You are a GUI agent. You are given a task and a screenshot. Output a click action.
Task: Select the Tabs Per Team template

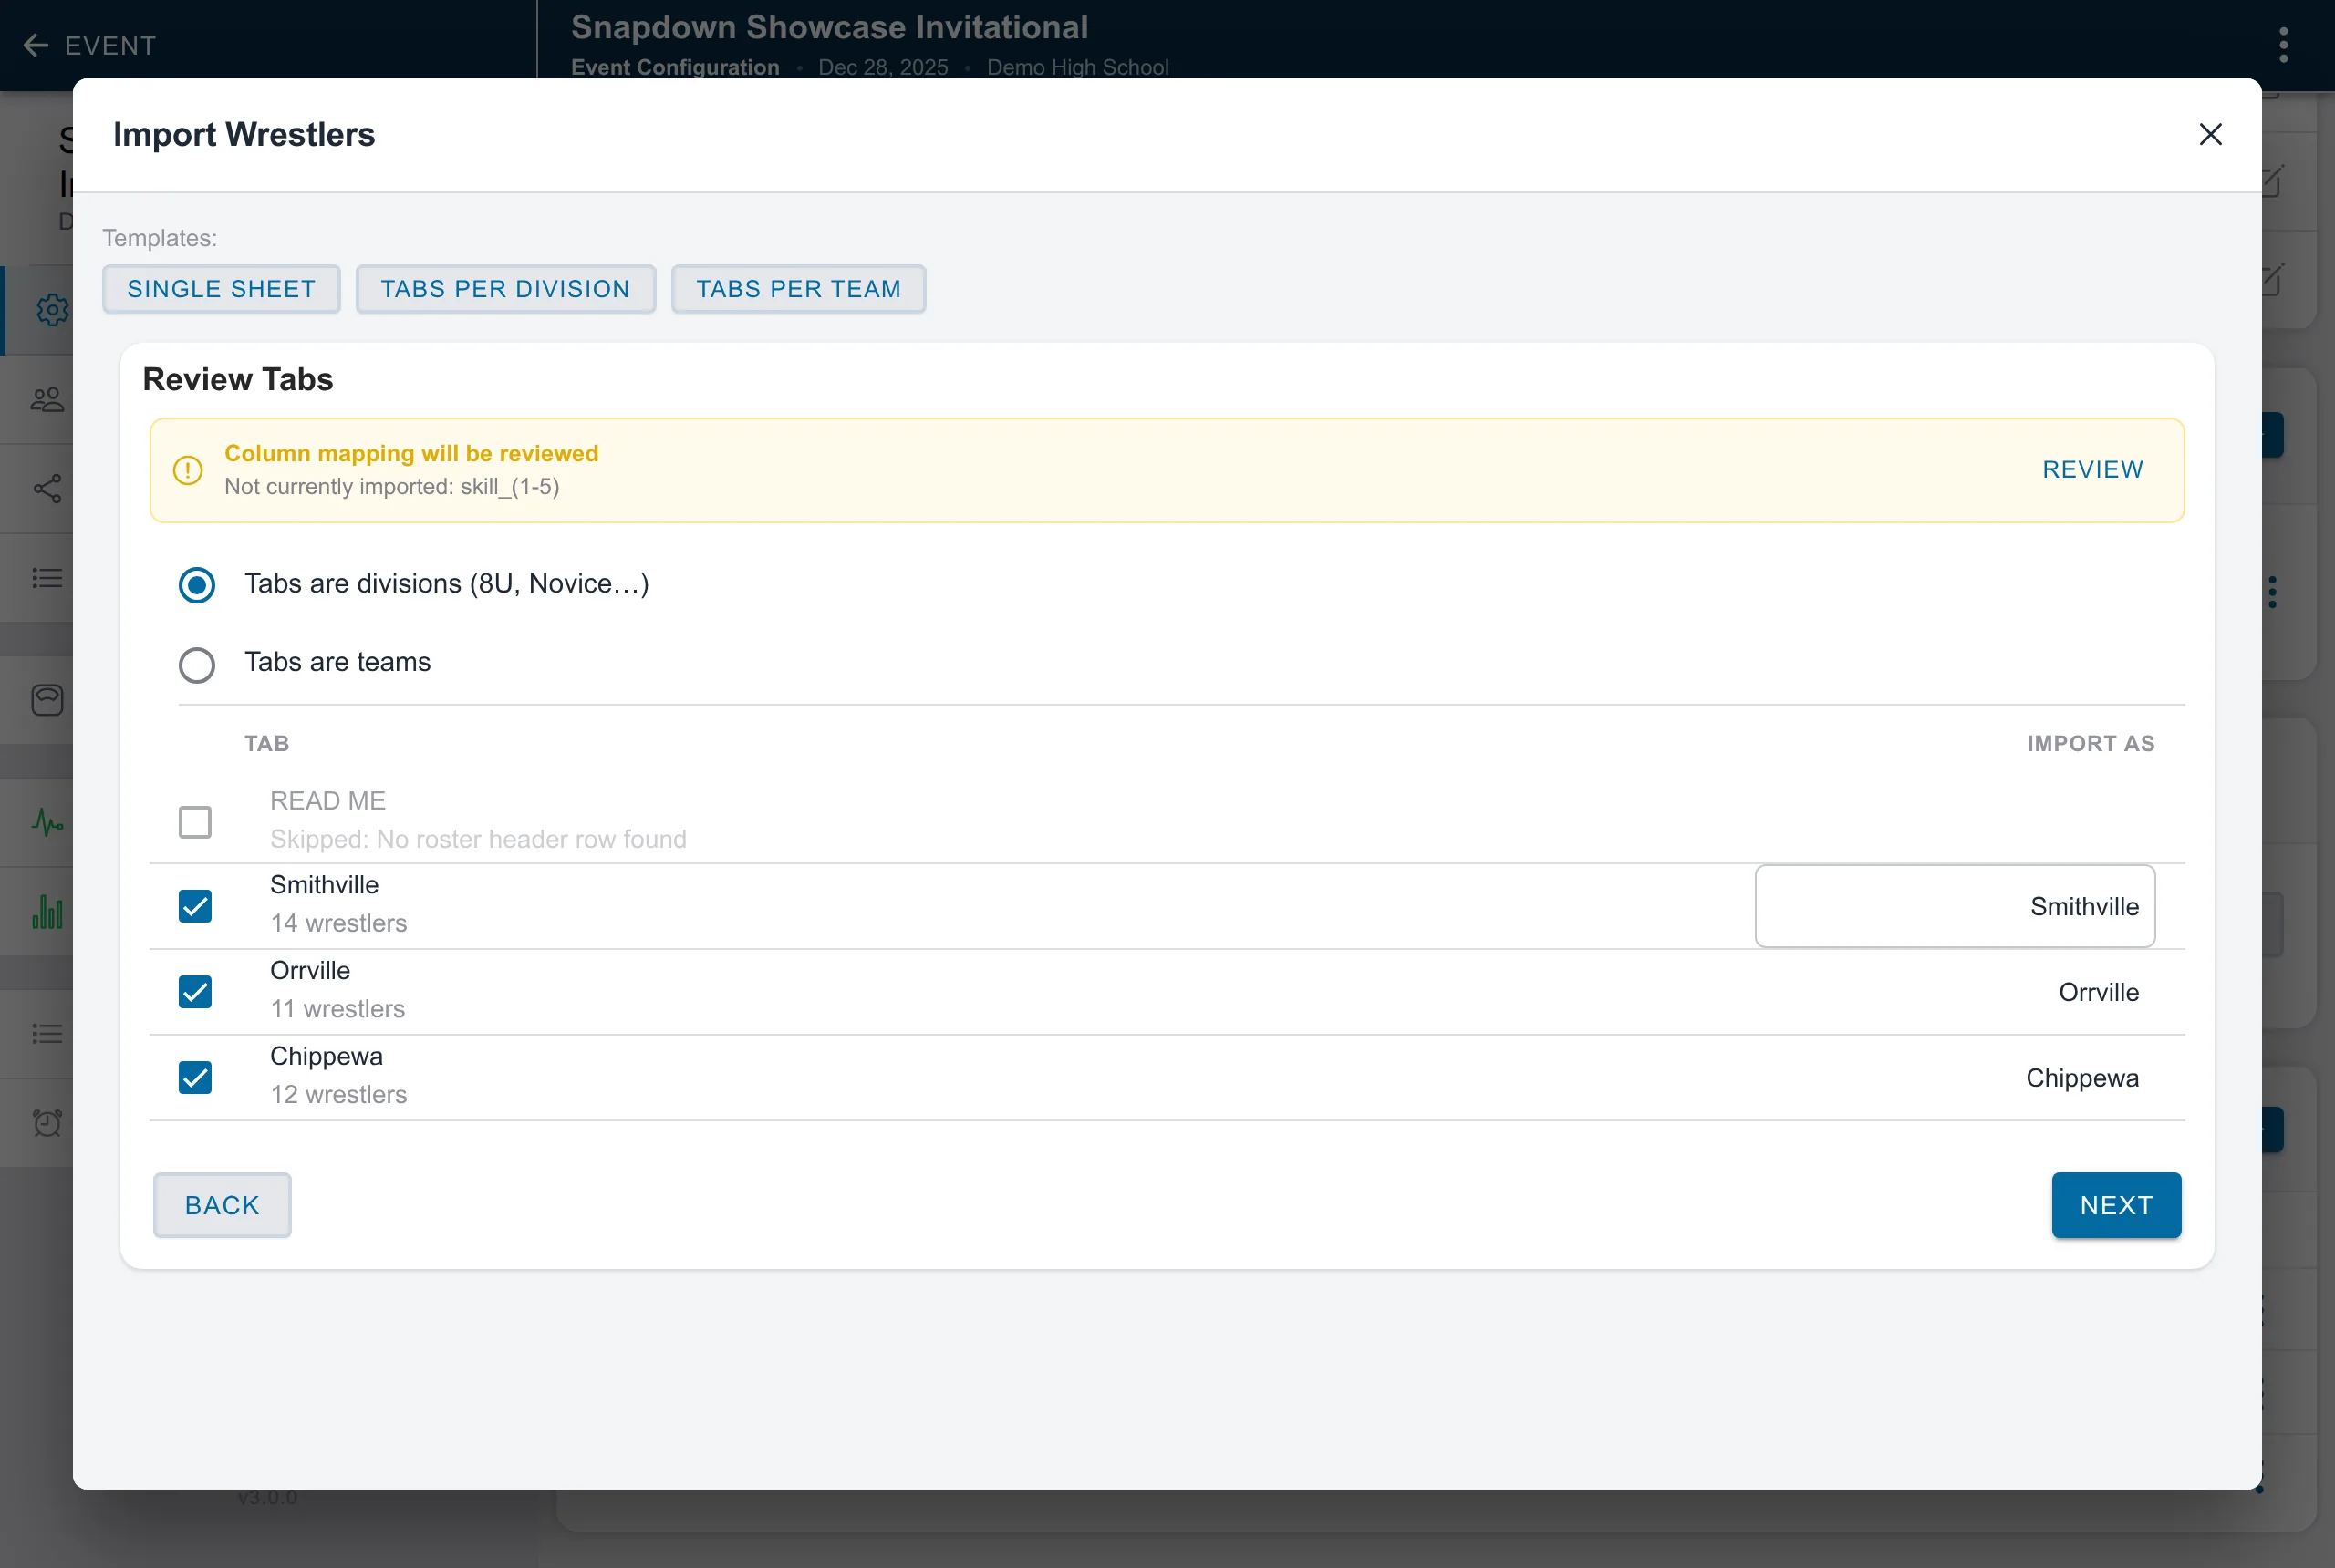coord(798,289)
